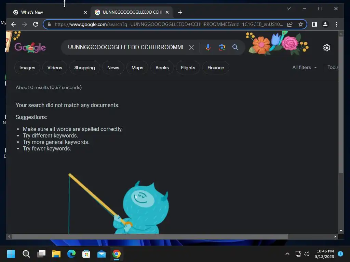Image resolution: width=350 pixels, height=262 pixels.
Task: View site information via lock icon
Action: tap(49, 24)
